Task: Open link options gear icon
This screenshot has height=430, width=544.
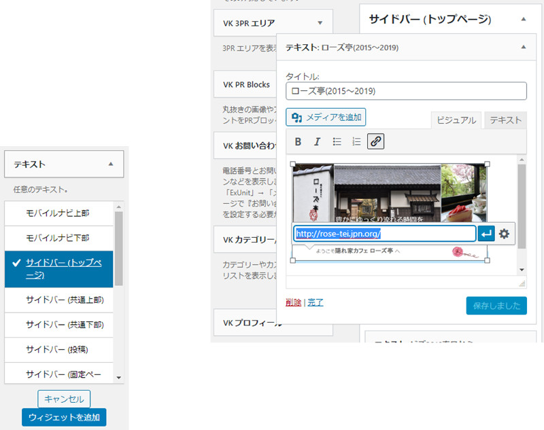Action: tap(505, 234)
